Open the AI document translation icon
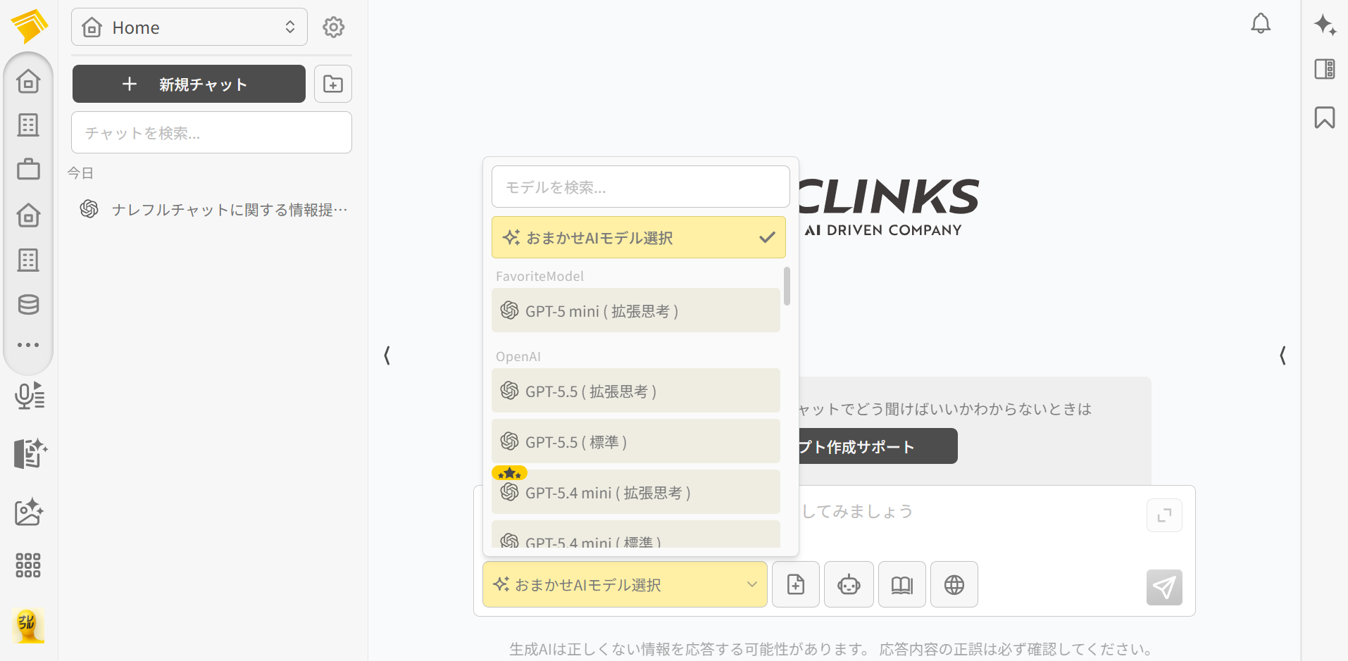 coord(30,453)
